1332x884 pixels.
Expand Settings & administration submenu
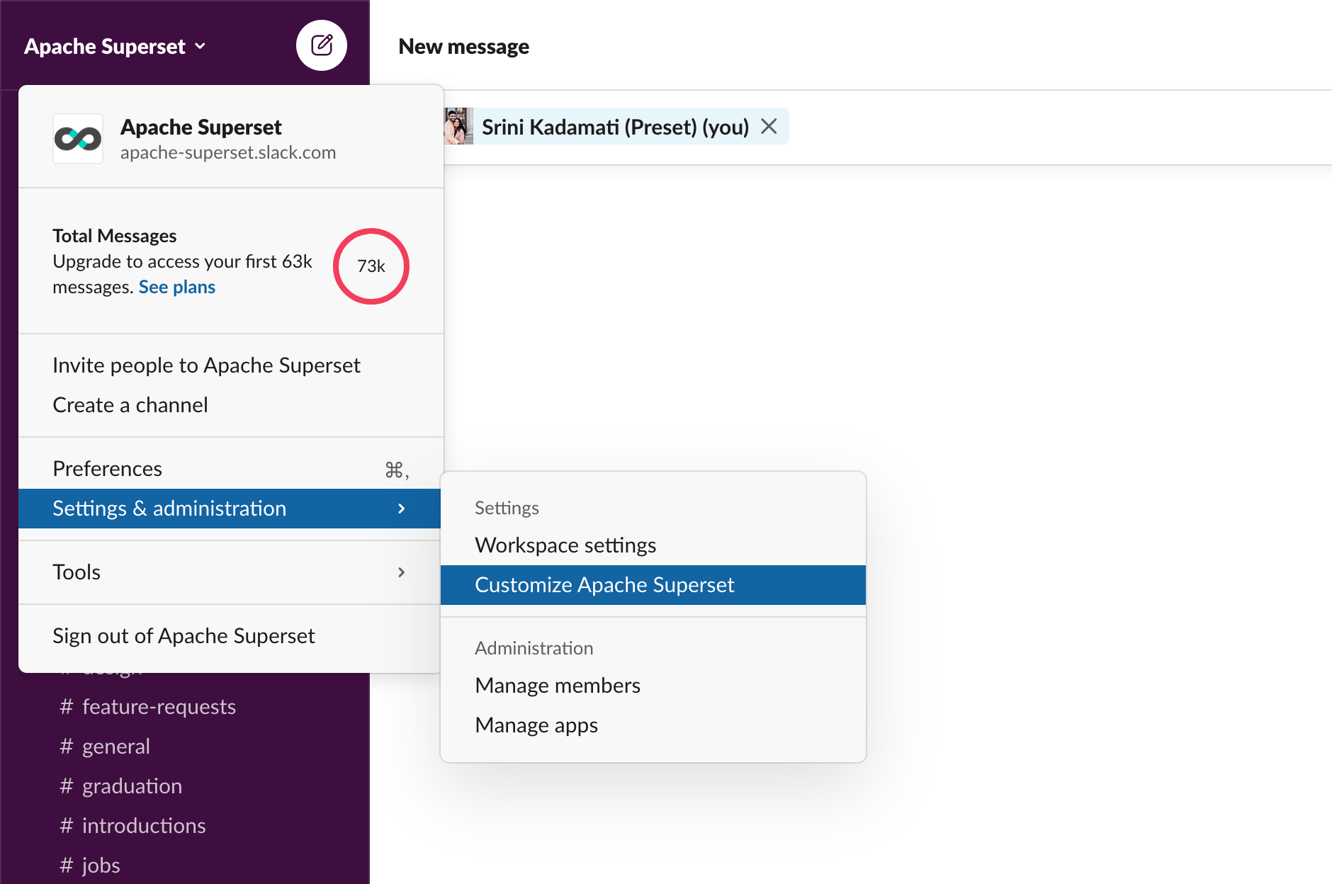(230, 509)
